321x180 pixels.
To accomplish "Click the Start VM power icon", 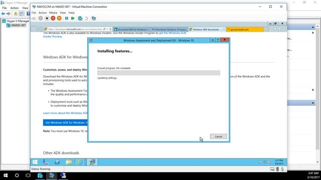I will pos(41,18).
